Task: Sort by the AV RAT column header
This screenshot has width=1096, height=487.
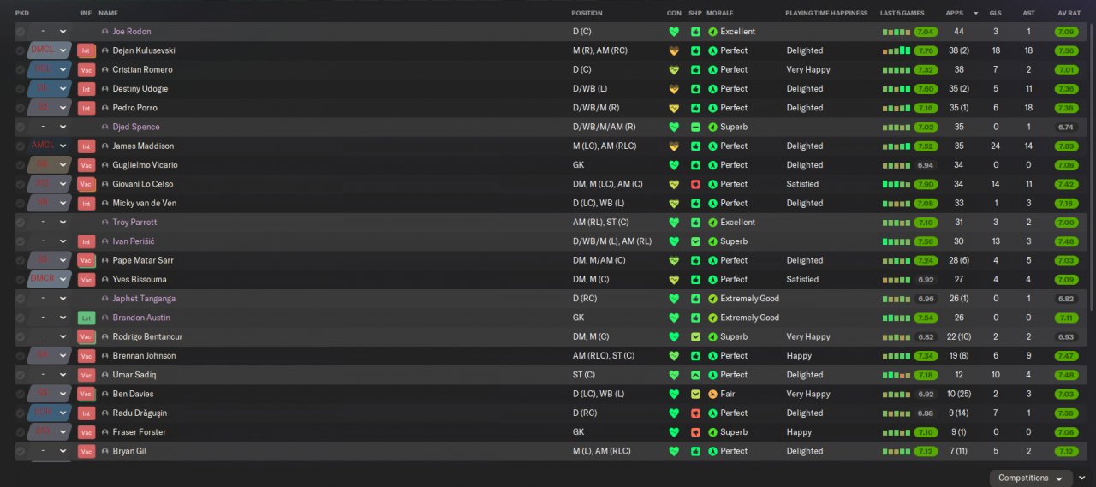Action: (x=1068, y=13)
